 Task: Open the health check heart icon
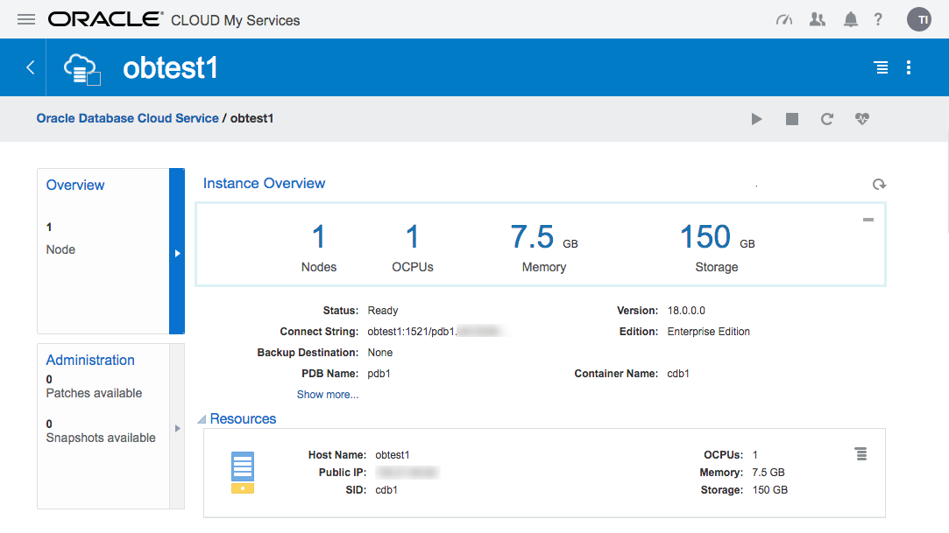point(862,119)
